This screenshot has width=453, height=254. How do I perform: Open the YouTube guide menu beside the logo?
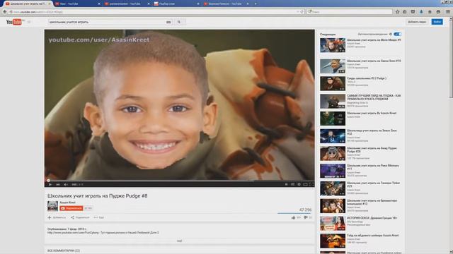click(x=29, y=22)
